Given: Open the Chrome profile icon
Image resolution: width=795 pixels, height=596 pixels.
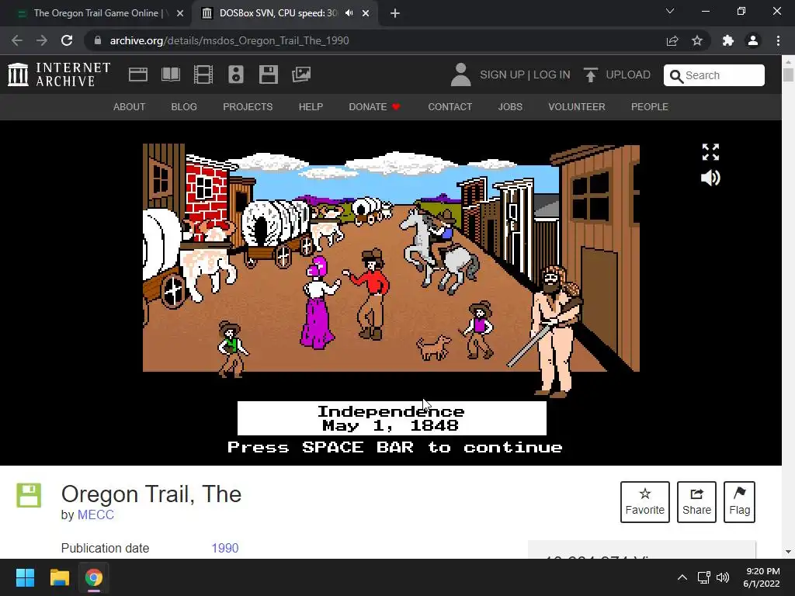Looking at the screenshot, I should [753, 40].
